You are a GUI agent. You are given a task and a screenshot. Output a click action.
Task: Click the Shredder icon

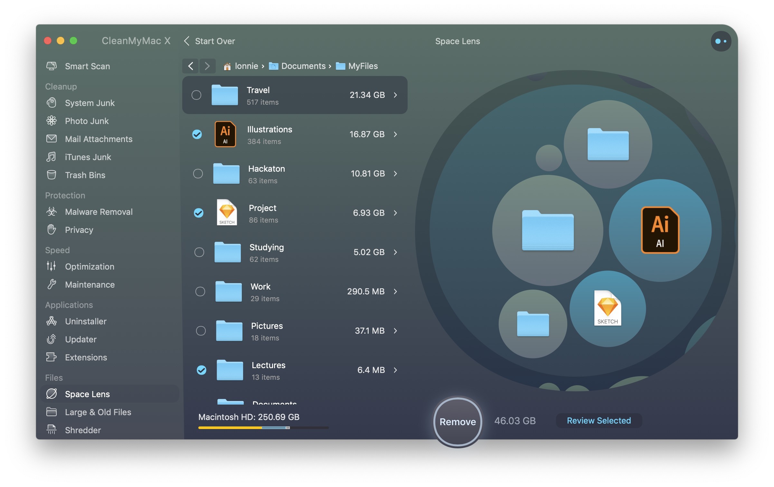coord(52,430)
